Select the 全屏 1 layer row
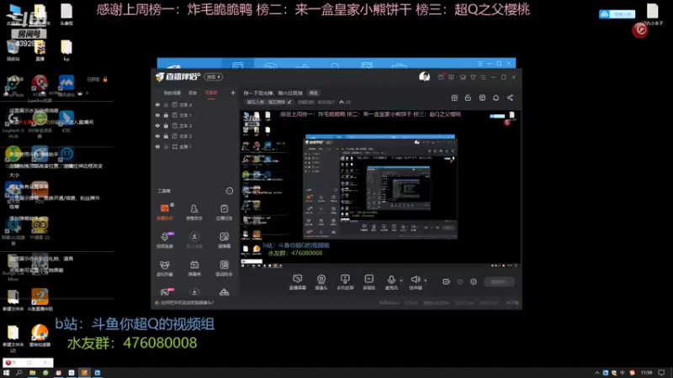673x378 pixels. pos(194,146)
